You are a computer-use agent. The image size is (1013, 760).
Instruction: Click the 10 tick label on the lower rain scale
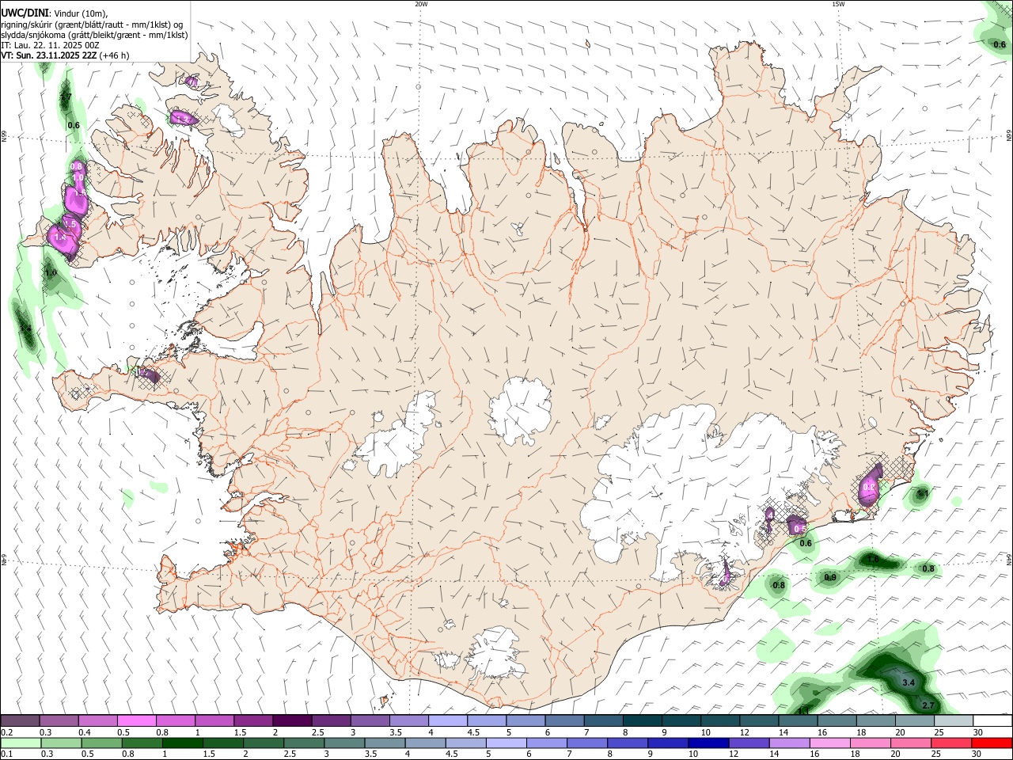point(693,754)
